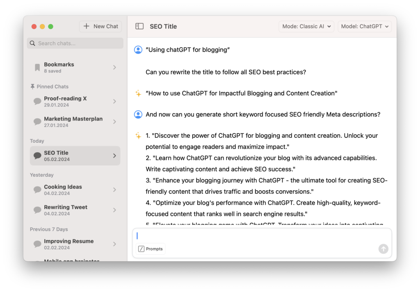Click the Marketing Masterplan chat bubble icon
This screenshot has height=292, width=420.
tap(37, 122)
